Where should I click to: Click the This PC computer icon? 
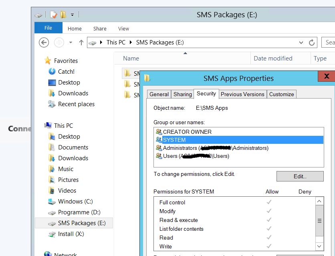point(48,125)
